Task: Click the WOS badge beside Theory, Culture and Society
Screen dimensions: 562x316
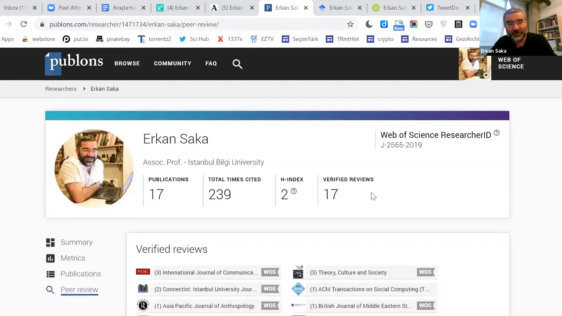Action: click(x=425, y=273)
